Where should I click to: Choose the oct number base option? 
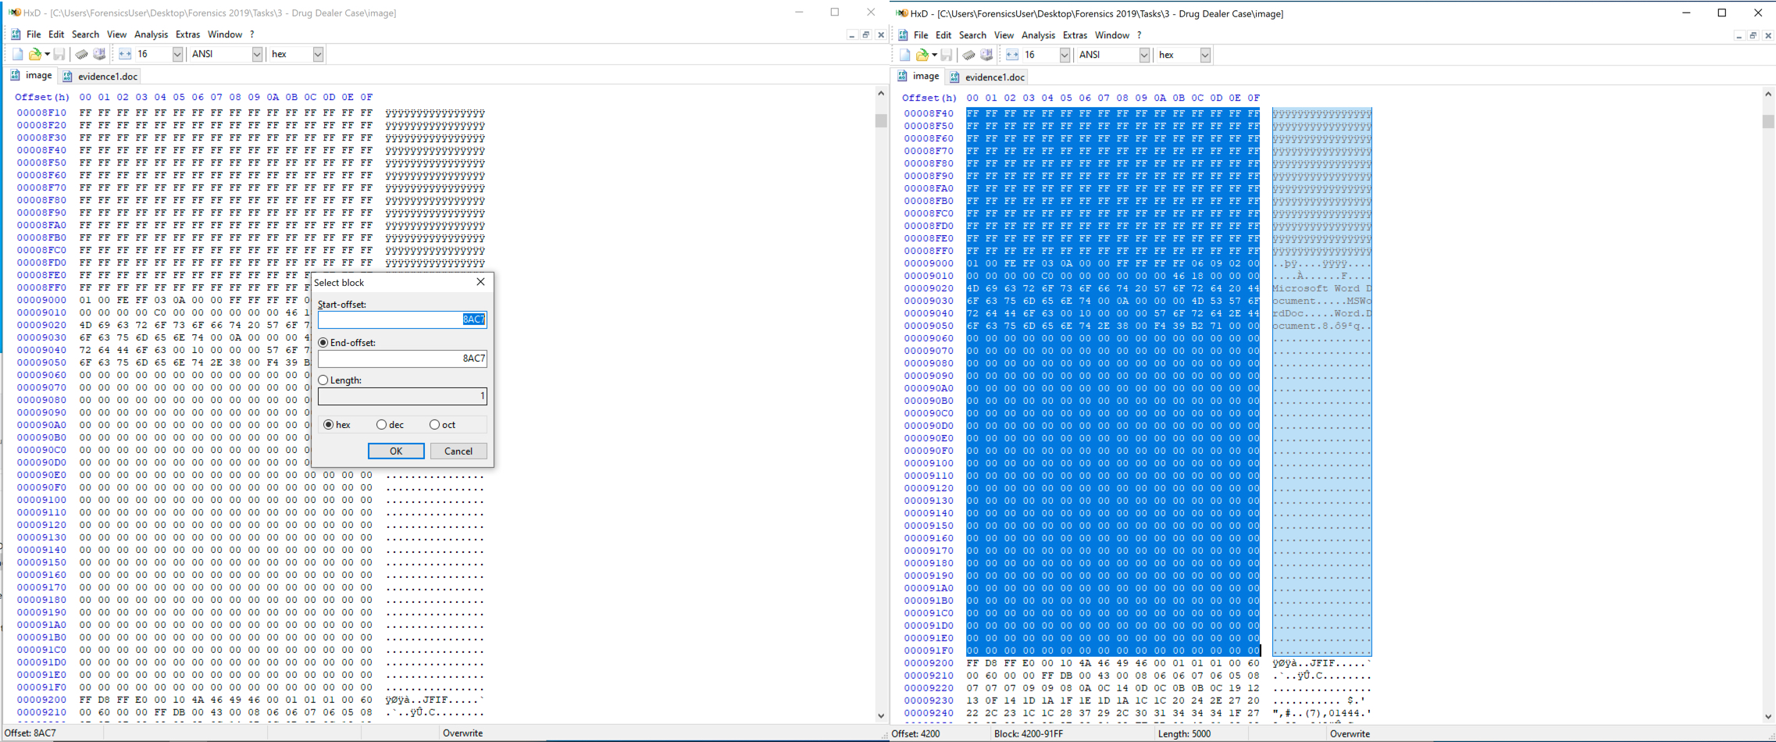click(x=434, y=425)
